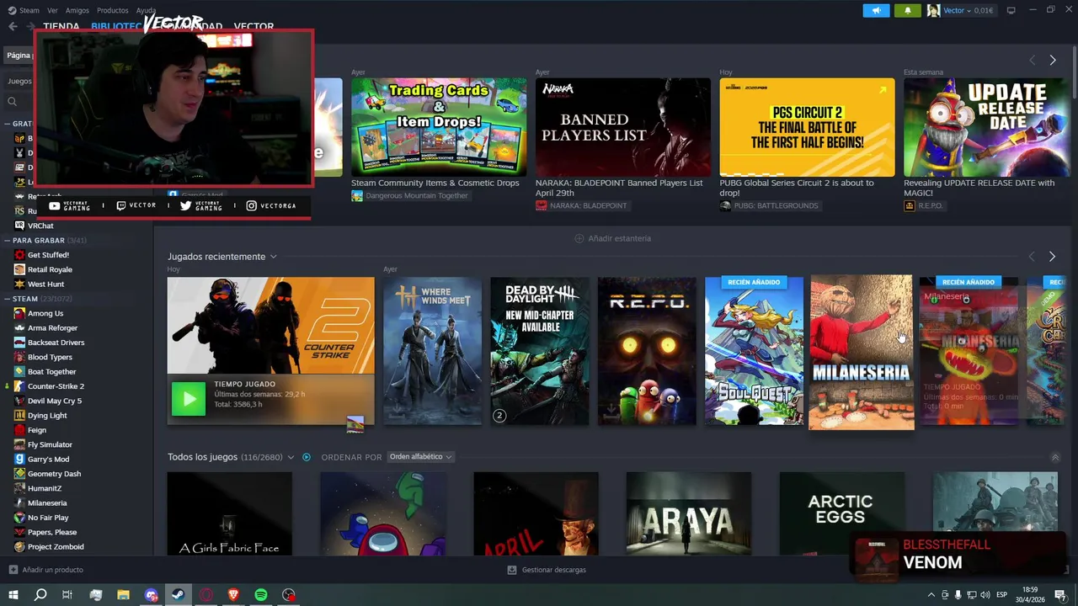Open the Productos menu
The width and height of the screenshot is (1078, 606).
[112, 10]
